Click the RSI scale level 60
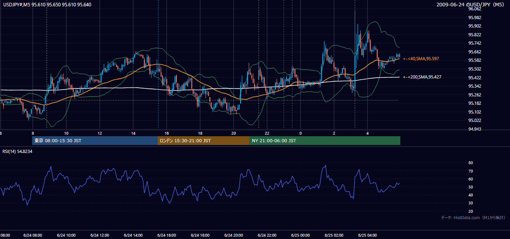This screenshot has width=510, height=239. [470, 179]
